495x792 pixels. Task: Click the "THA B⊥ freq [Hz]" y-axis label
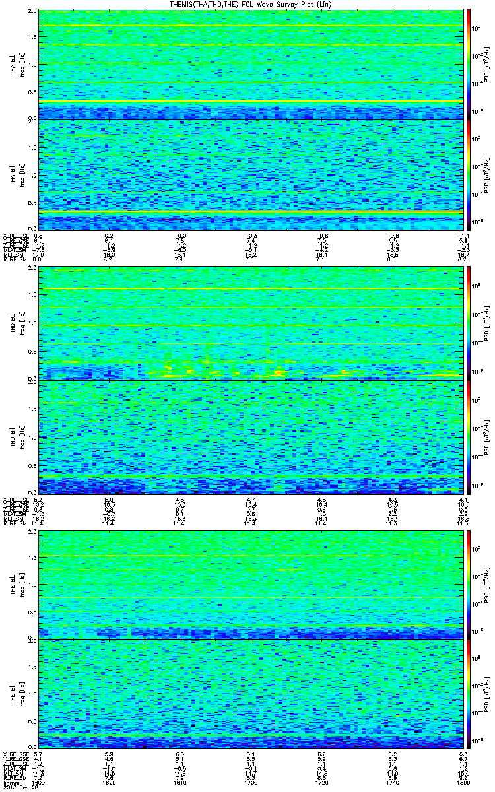click(17, 64)
